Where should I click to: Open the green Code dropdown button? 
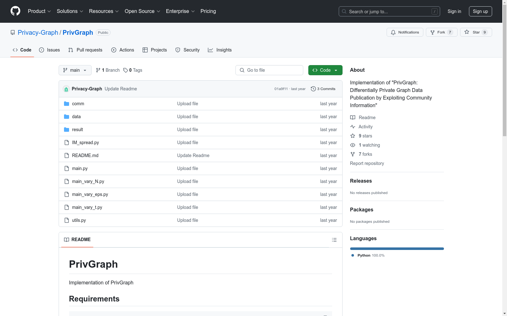[325, 70]
